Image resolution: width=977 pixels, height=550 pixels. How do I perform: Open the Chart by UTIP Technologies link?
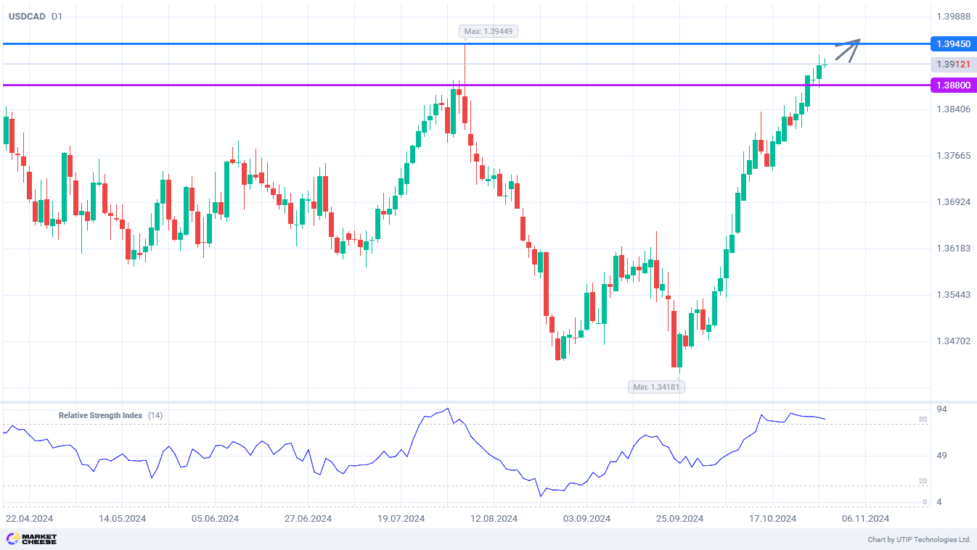pos(919,540)
